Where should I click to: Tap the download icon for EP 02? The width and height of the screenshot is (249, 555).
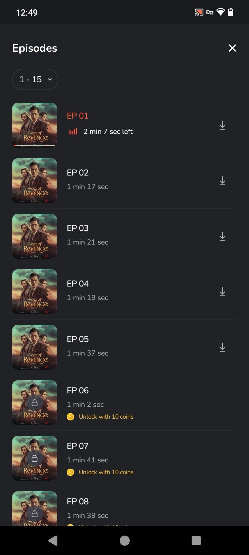coord(222,181)
